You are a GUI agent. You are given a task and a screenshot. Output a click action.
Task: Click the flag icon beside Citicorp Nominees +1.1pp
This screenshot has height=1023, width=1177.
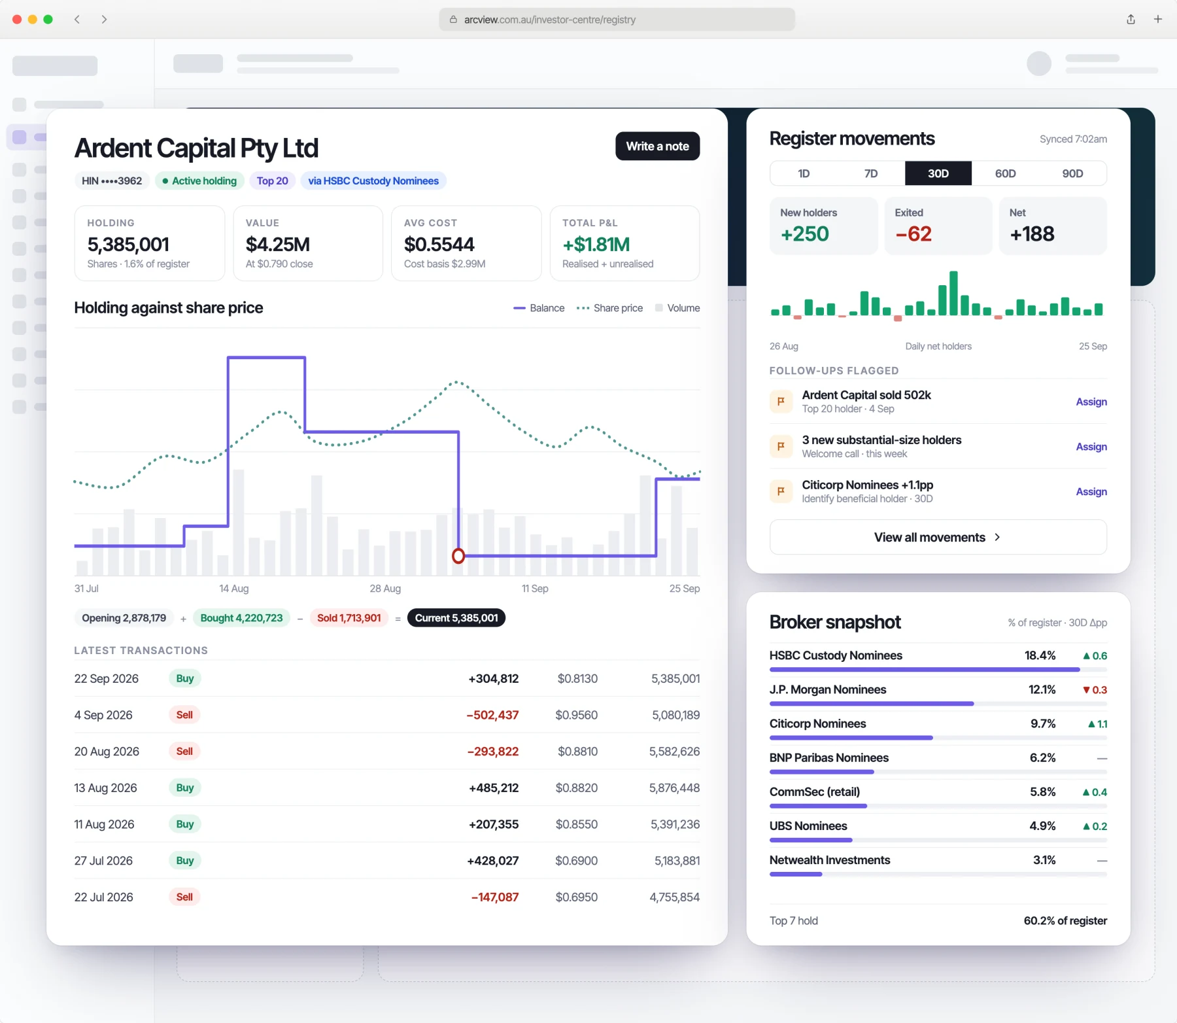point(781,491)
